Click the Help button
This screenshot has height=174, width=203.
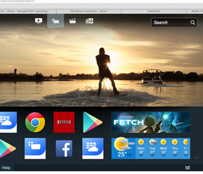(x=6, y=168)
